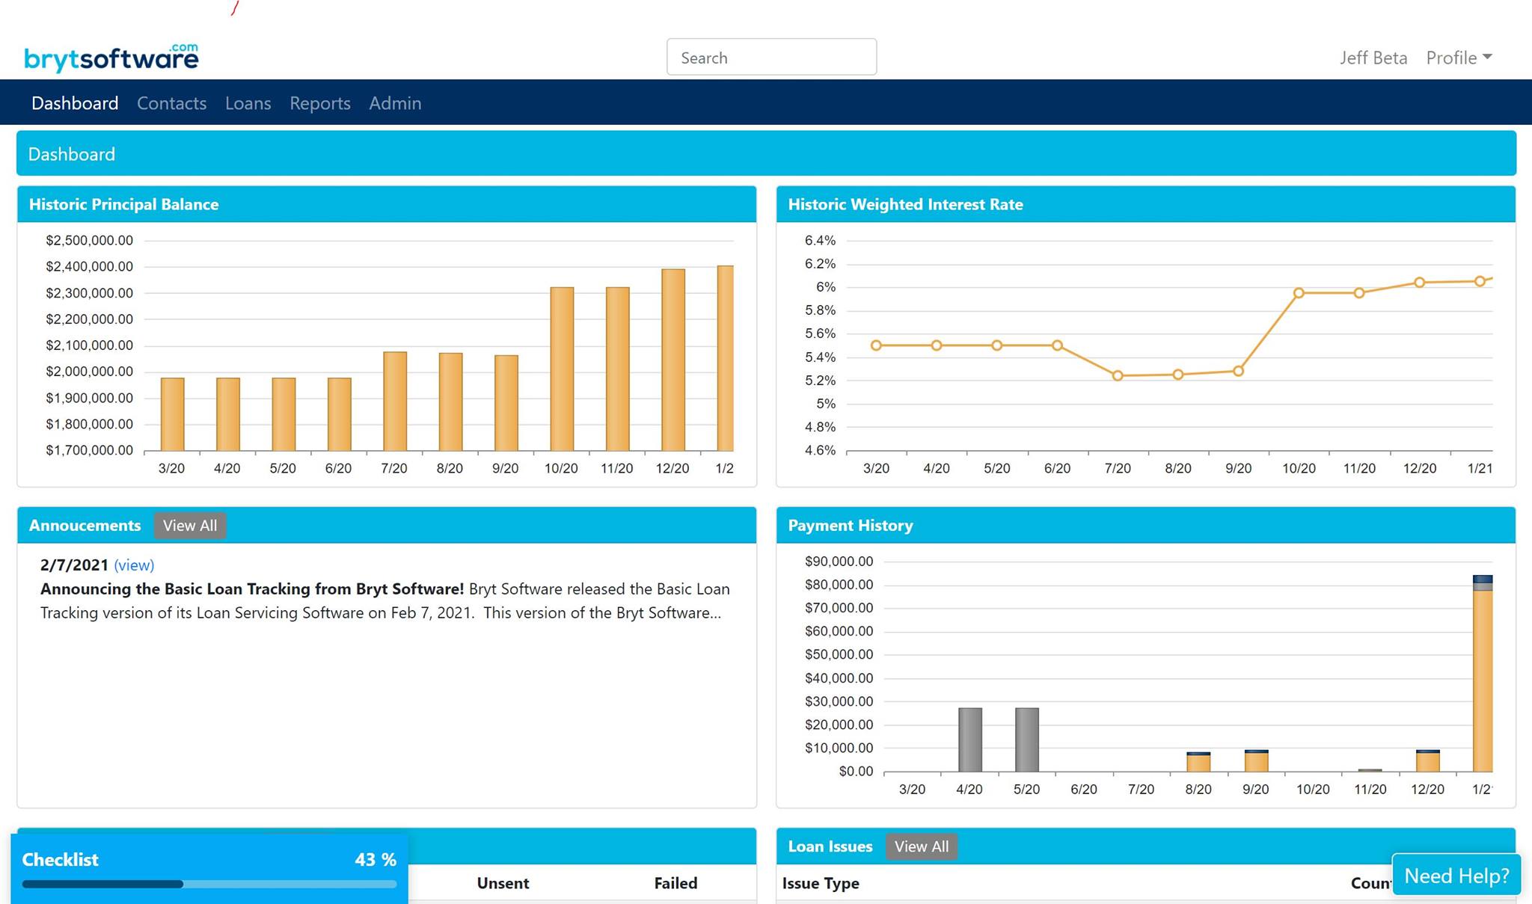Click View All in Loan Issues

(x=921, y=846)
